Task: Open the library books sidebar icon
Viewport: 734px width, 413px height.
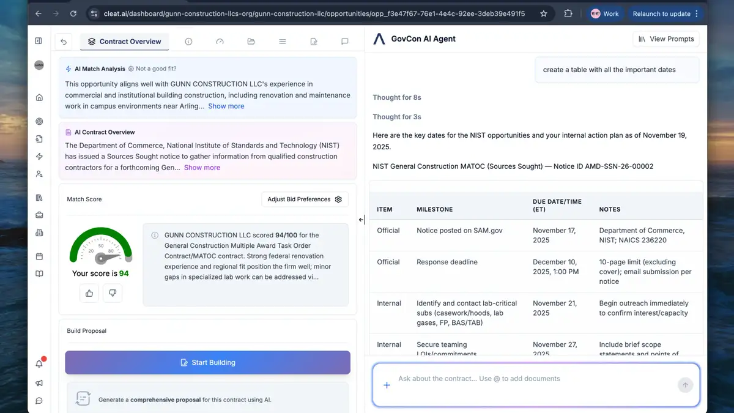Action: point(39,198)
